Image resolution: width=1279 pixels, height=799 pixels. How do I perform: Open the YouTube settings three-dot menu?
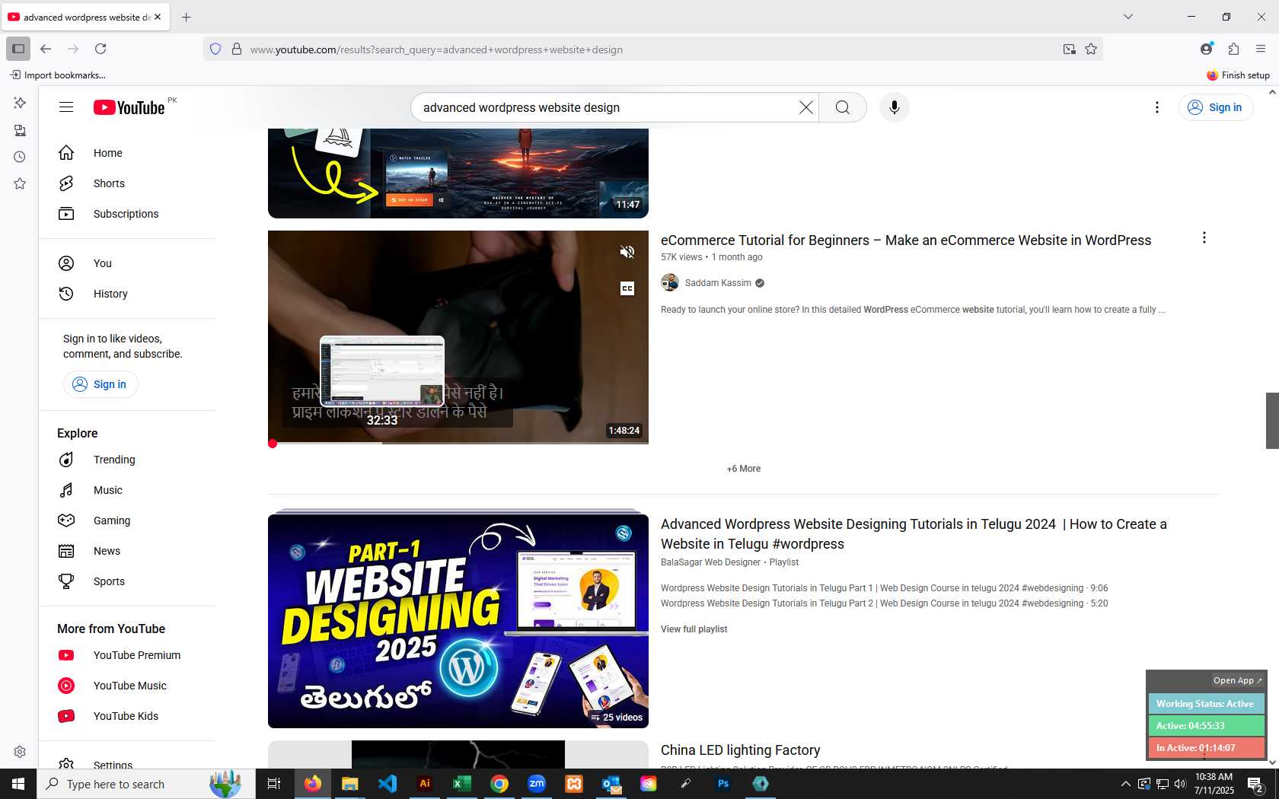[x=1157, y=107]
